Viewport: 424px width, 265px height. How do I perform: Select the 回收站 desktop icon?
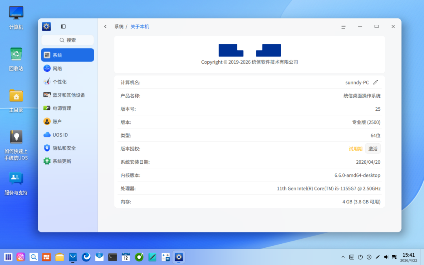(16, 59)
